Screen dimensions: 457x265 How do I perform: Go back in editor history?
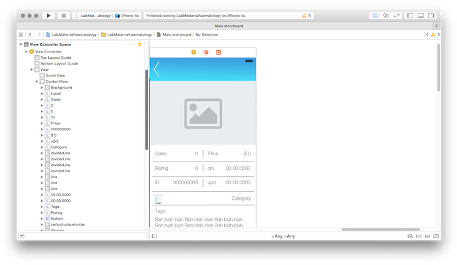pyautogui.click(x=30, y=34)
